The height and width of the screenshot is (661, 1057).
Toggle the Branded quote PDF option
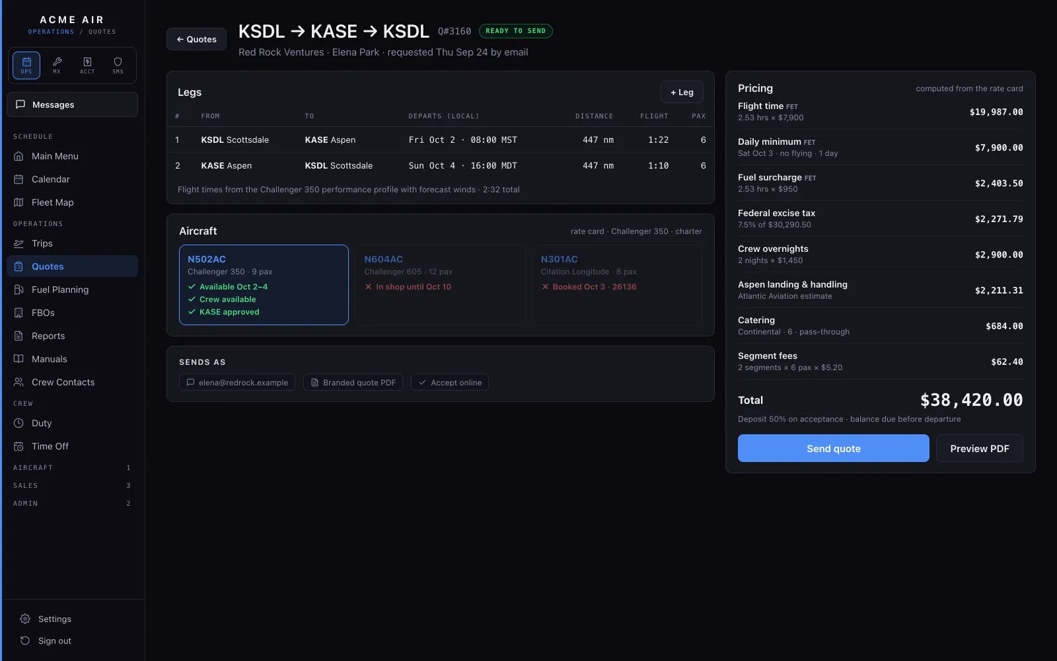pos(353,382)
